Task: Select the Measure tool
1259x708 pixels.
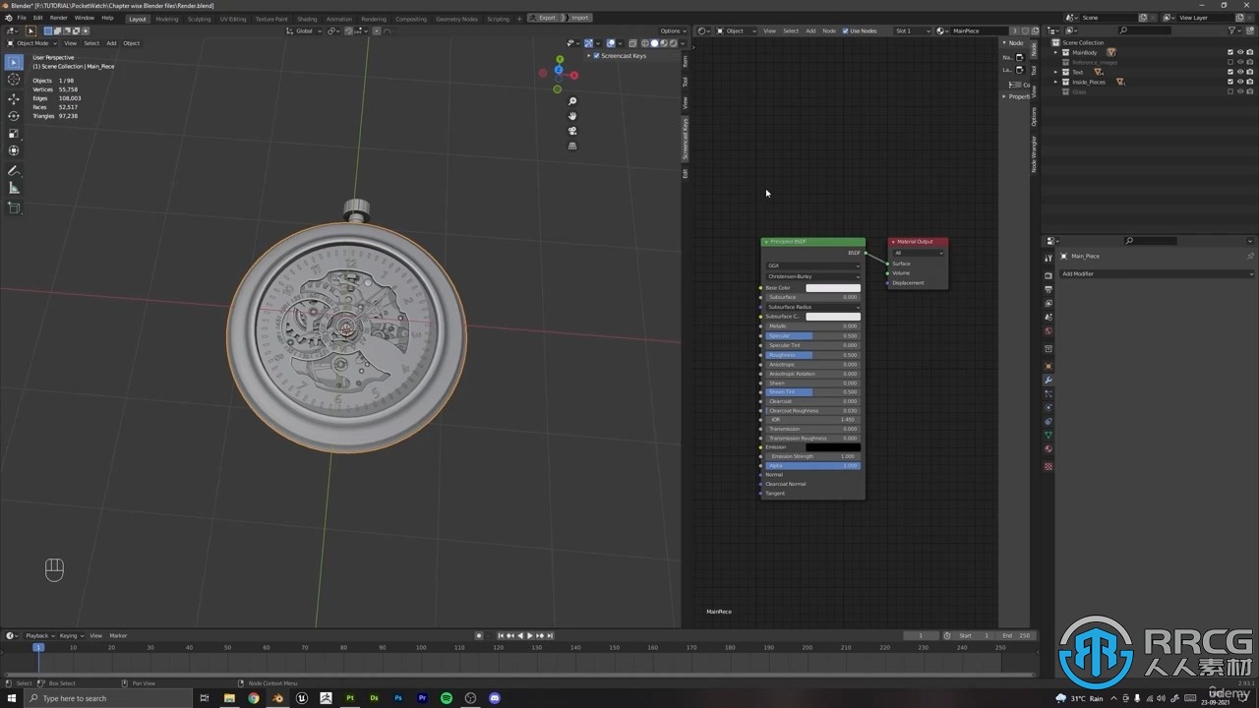Action: pyautogui.click(x=14, y=188)
